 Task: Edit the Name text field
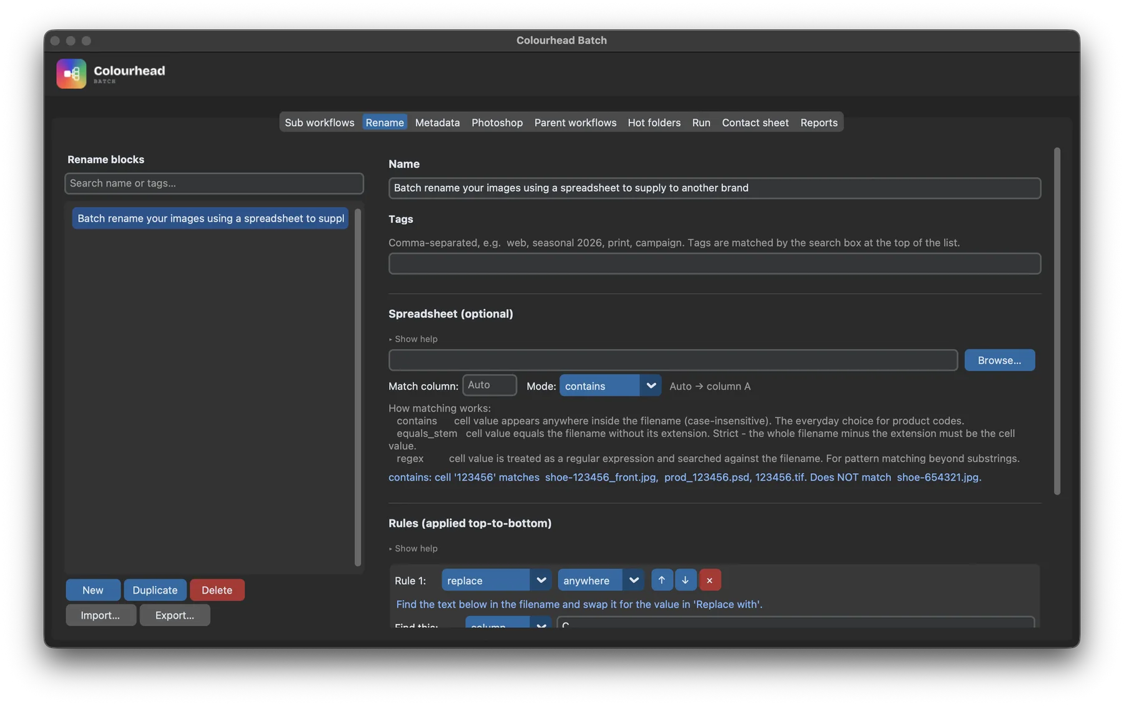(714, 188)
